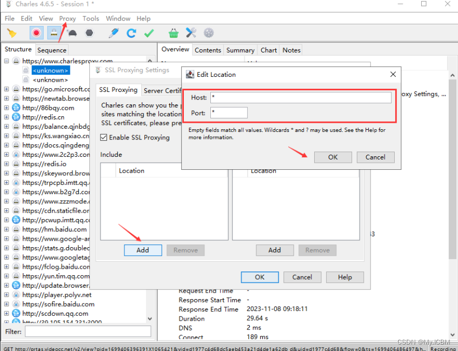Image resolution: width=458 pixels, height=351 pixels.
Task: Click Help in SSL Proxying Settings
Action: (344, 277)
